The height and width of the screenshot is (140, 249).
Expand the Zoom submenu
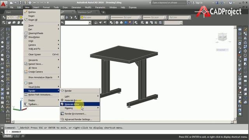pos(42,25)
